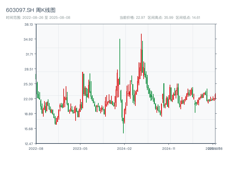Select the 25.30 y-axis label

[29, 84]
